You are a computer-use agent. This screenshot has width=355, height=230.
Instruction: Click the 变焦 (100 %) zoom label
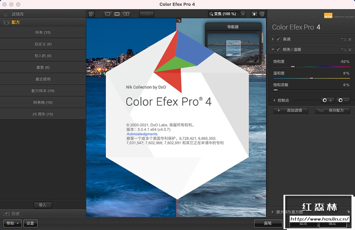225,14
